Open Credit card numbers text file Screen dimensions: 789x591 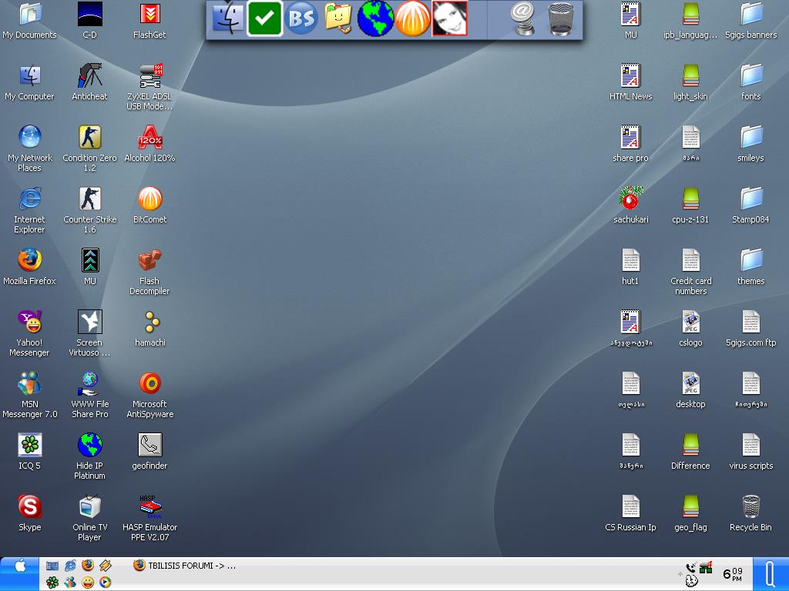[x=690, y=272]
